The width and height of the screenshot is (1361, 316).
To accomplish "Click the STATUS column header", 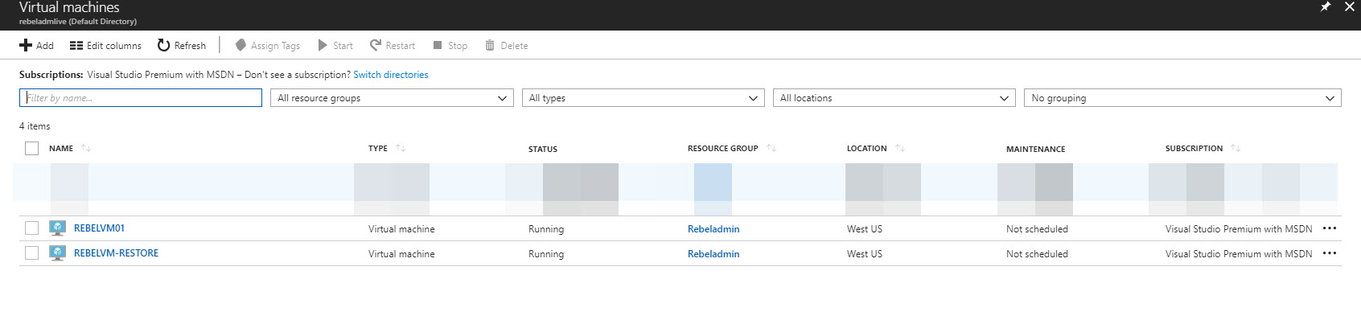I will [x=543, y=150].
